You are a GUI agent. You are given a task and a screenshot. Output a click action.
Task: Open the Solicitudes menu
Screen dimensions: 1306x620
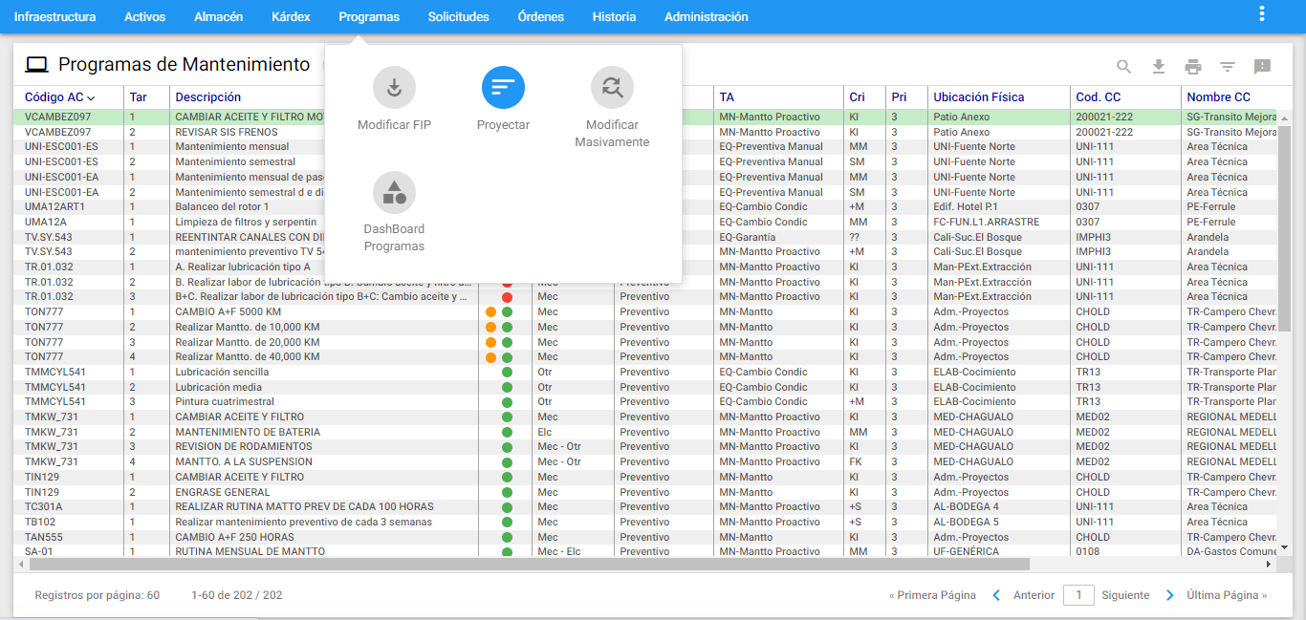click(x=459, y=17)
